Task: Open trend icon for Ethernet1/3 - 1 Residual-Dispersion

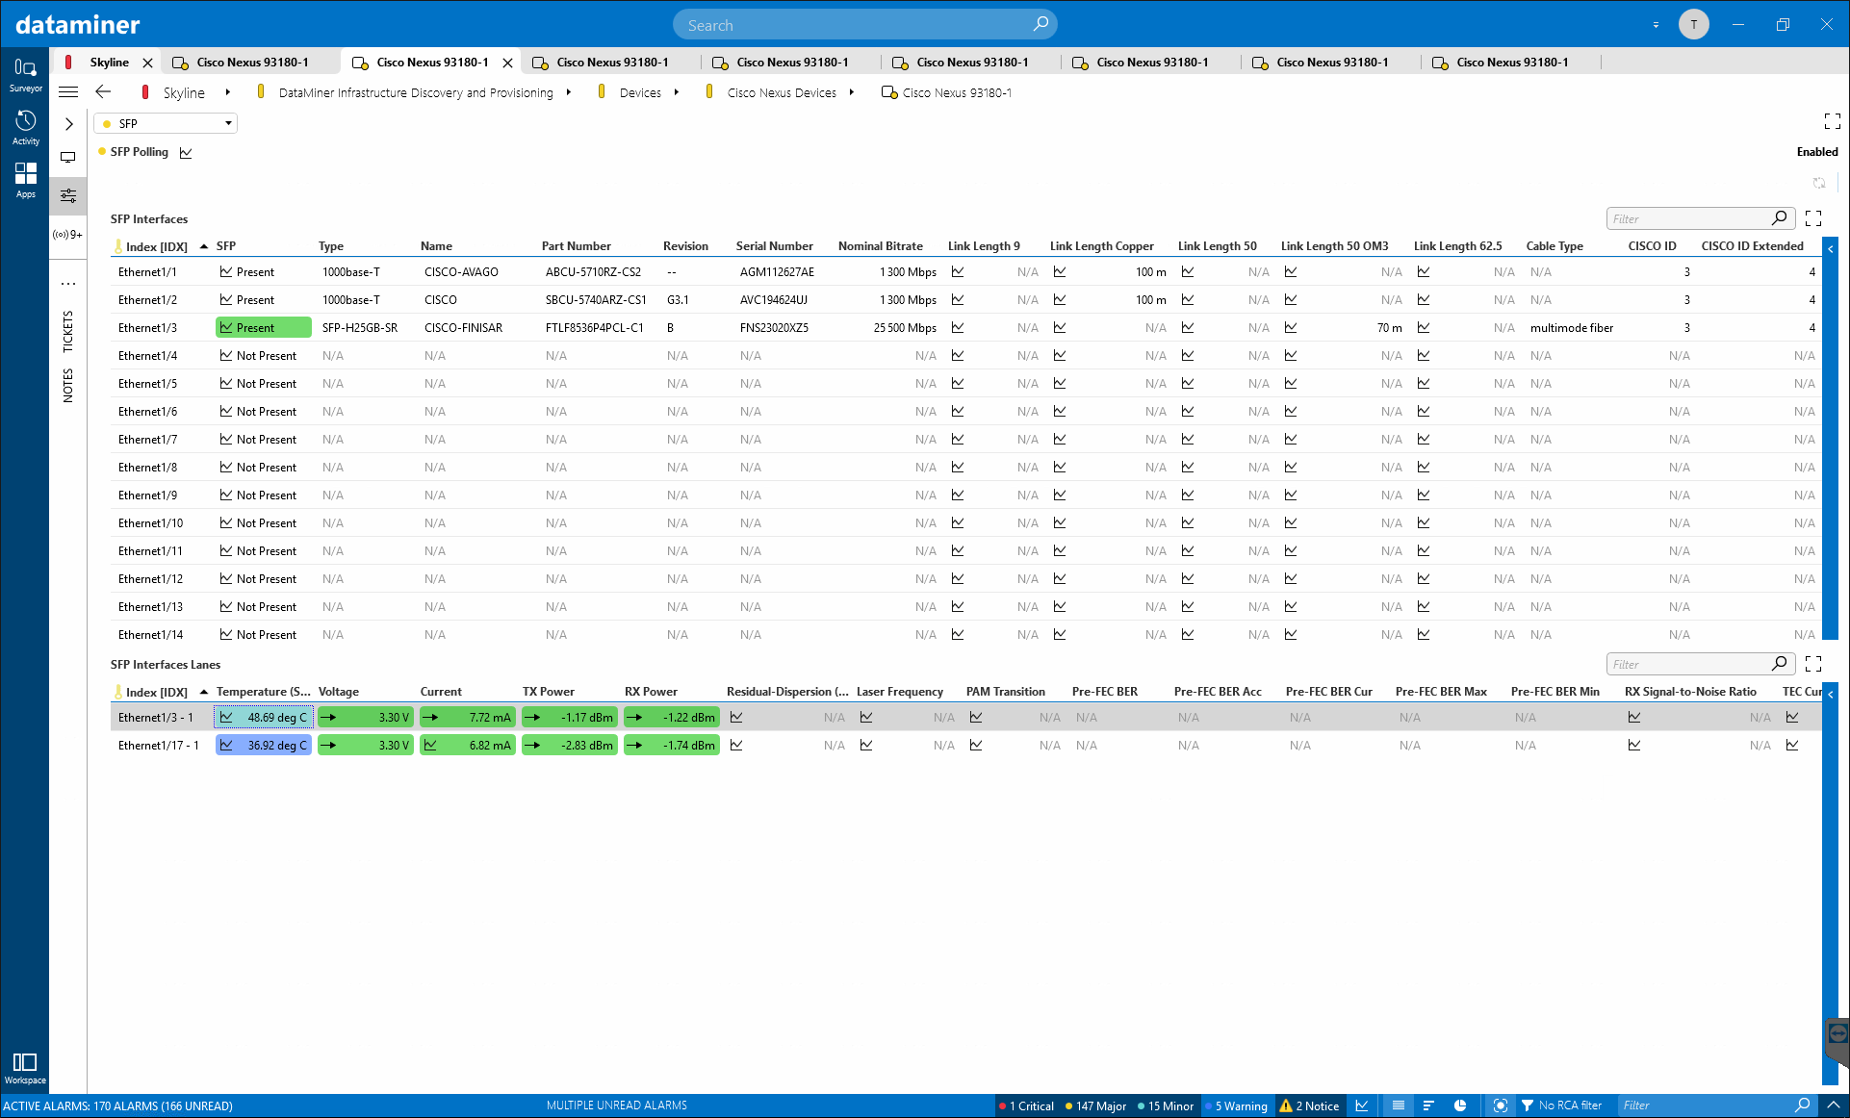Action: coord(736,718)
